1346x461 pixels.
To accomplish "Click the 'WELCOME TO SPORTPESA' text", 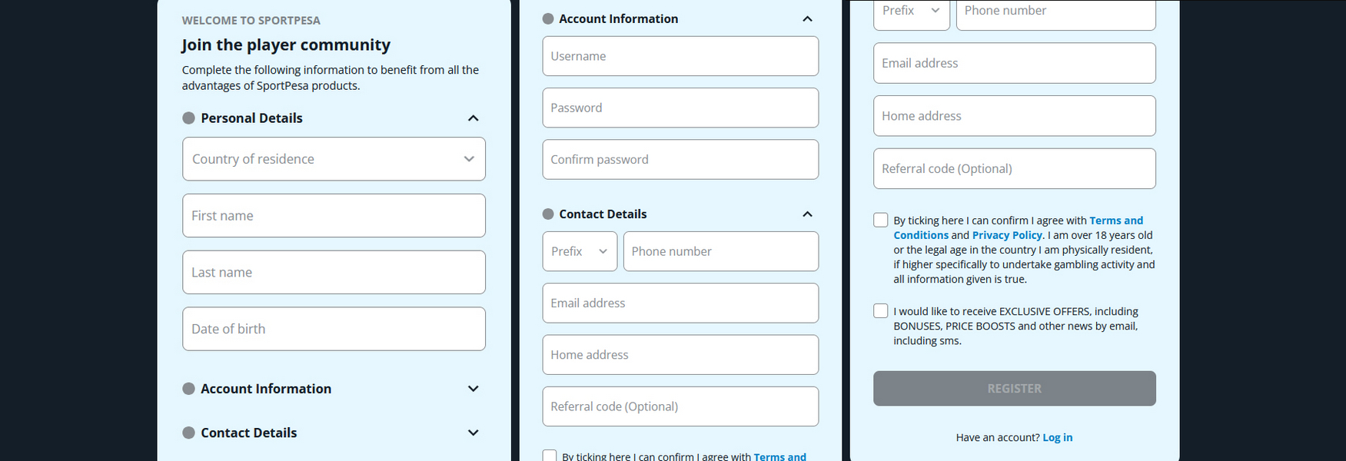I will (x=251, y=21).
